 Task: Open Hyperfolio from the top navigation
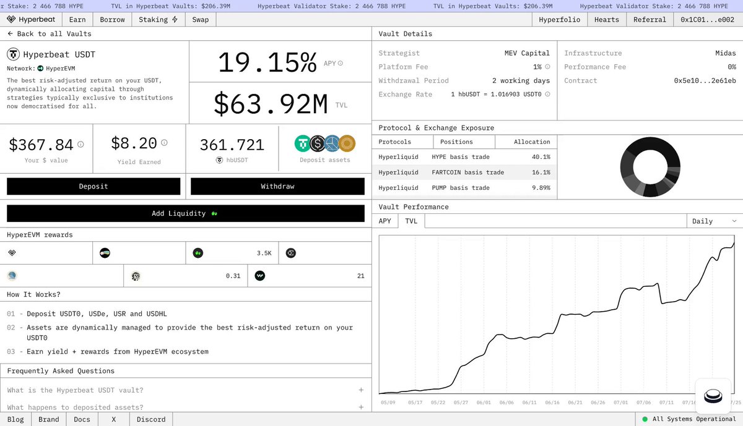pos(560,19)
